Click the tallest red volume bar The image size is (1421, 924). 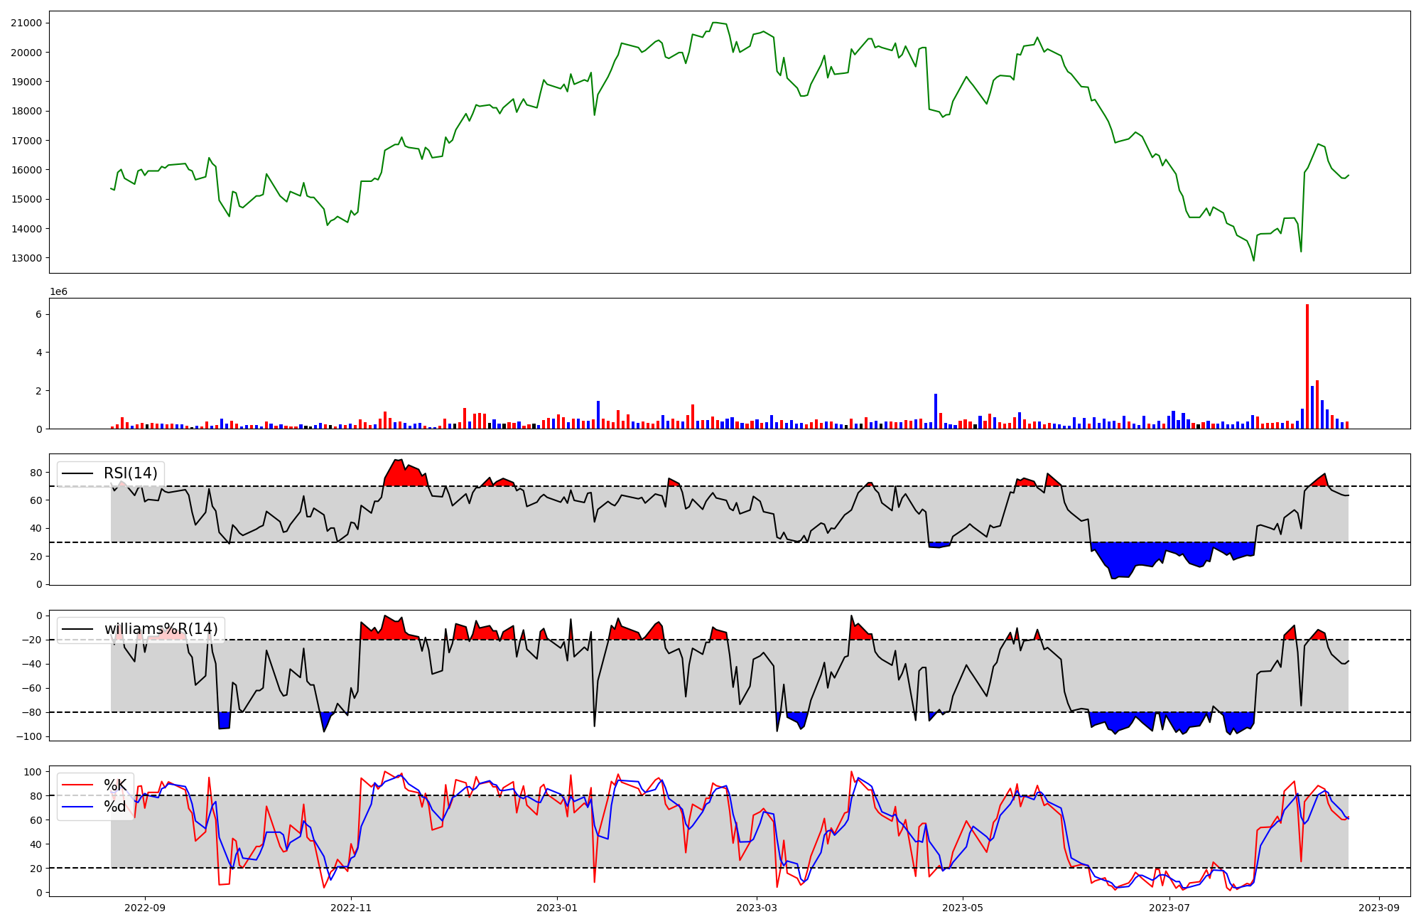click(x=1307, y=366)
